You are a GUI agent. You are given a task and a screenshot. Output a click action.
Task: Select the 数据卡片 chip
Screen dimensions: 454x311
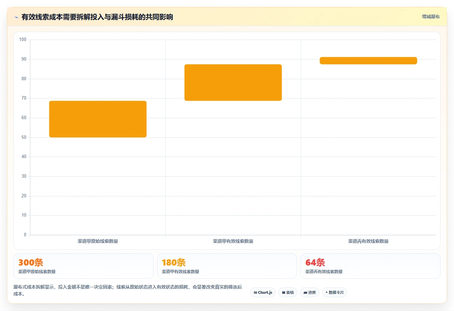[x=334, y=292]
